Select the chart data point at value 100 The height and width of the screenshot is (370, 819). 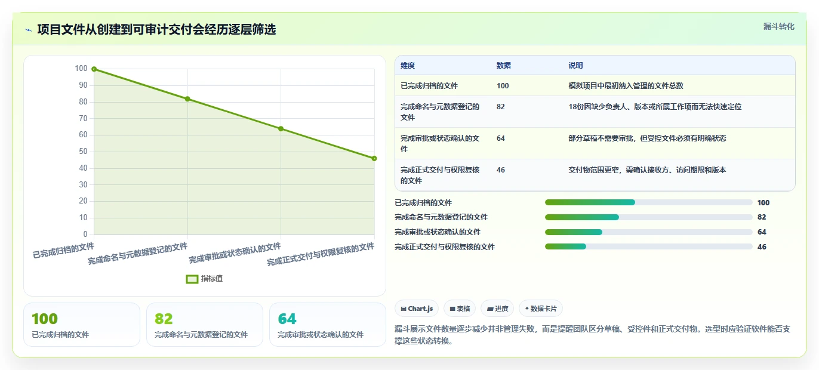click(94, 69)
